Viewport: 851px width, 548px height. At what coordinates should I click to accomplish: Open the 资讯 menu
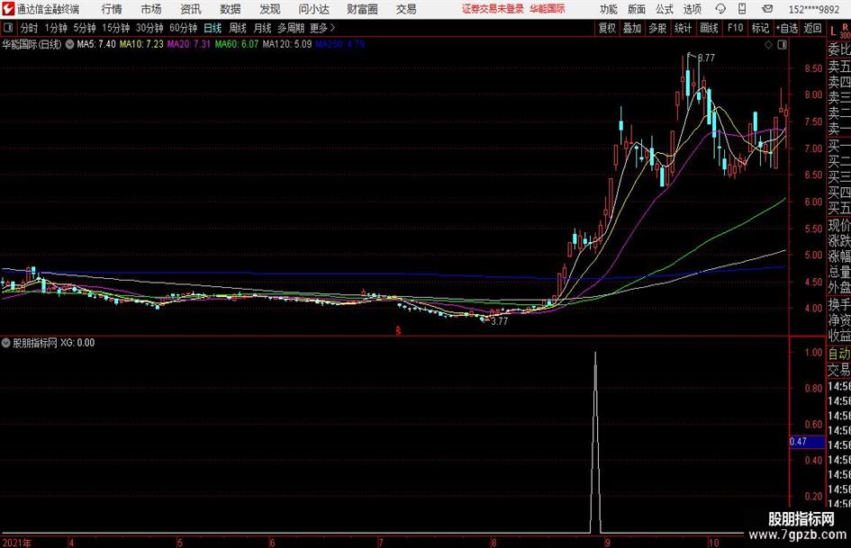pos(191,9)
